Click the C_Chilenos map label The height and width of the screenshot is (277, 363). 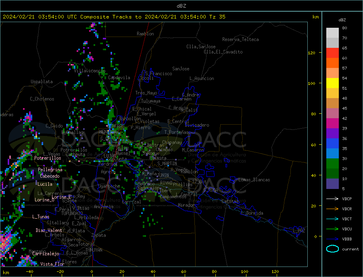click(42, 99)
